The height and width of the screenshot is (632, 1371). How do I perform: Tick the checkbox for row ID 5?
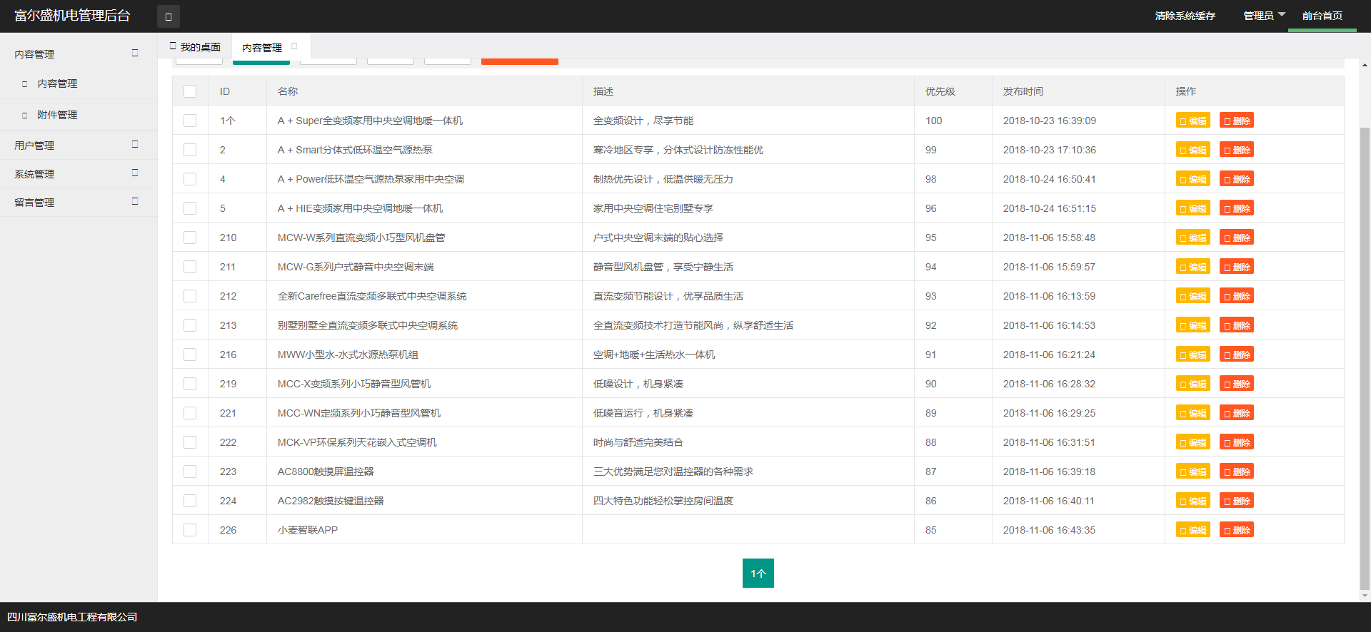[190, 208]
